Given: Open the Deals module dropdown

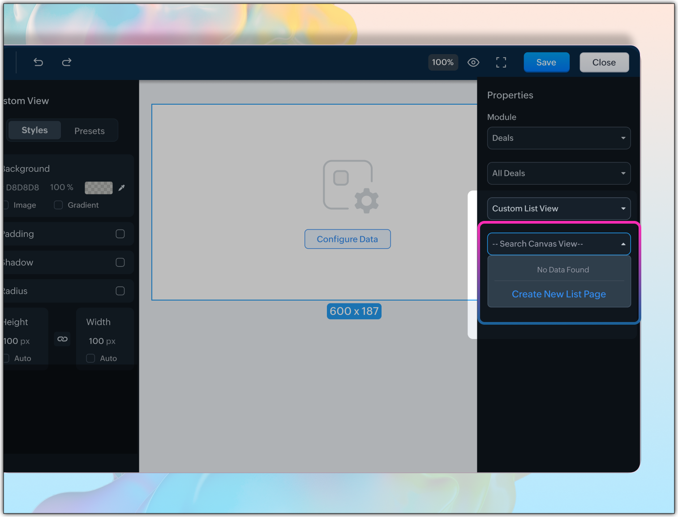Looking at the screenshot, I should click(558, 138).
